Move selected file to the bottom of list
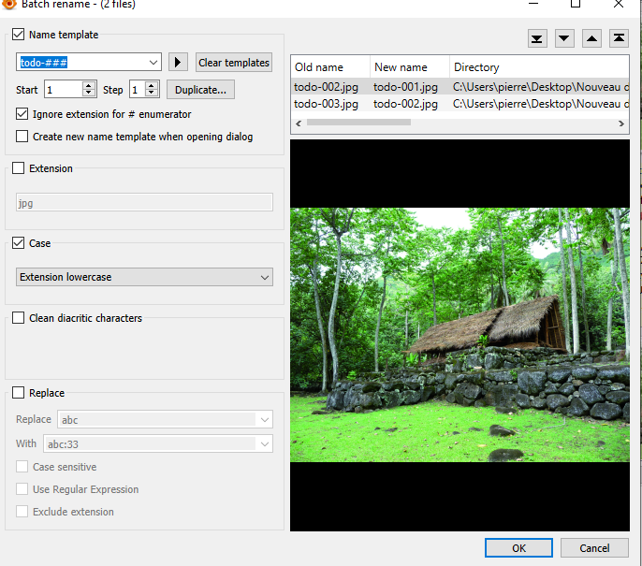Viewport: 642px width, 566px height. (x=537, y=38)
